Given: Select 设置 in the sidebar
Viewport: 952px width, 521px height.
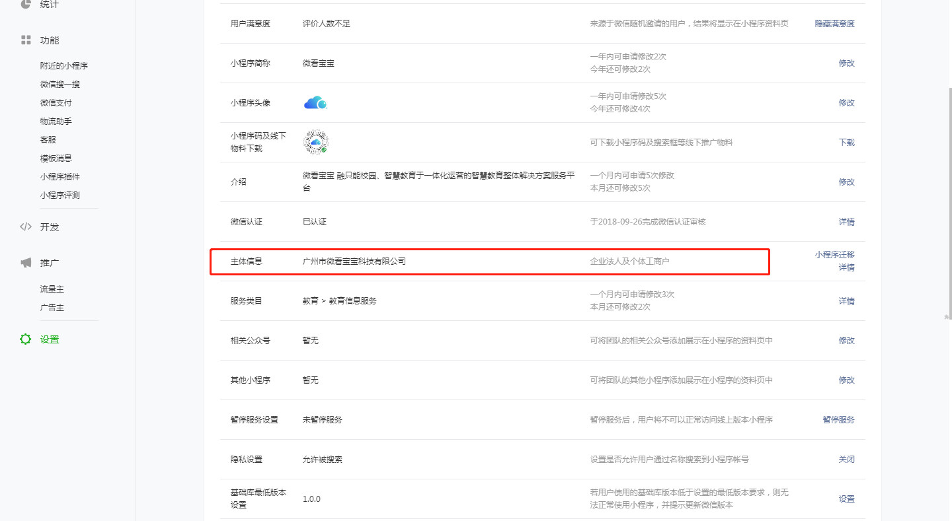Looking at the screenshot, I should point(50,339).
